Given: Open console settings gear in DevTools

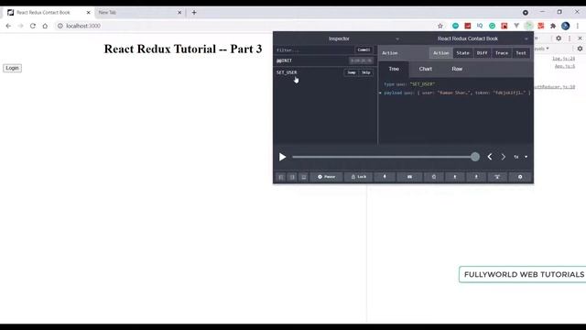Looking at the screenshot, I should [580, 49].
